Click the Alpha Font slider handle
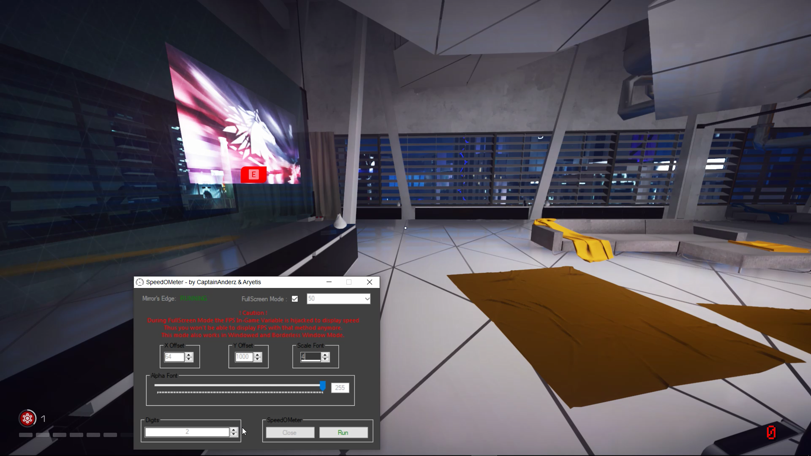Screen dimensions: 811x456 pos(323,385)
